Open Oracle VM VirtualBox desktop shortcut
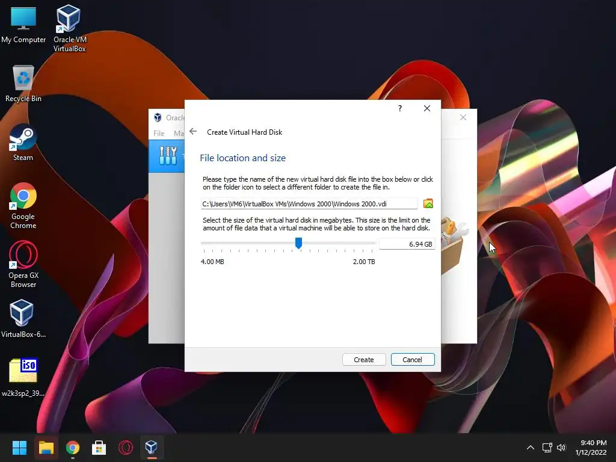 pos(70,28)
